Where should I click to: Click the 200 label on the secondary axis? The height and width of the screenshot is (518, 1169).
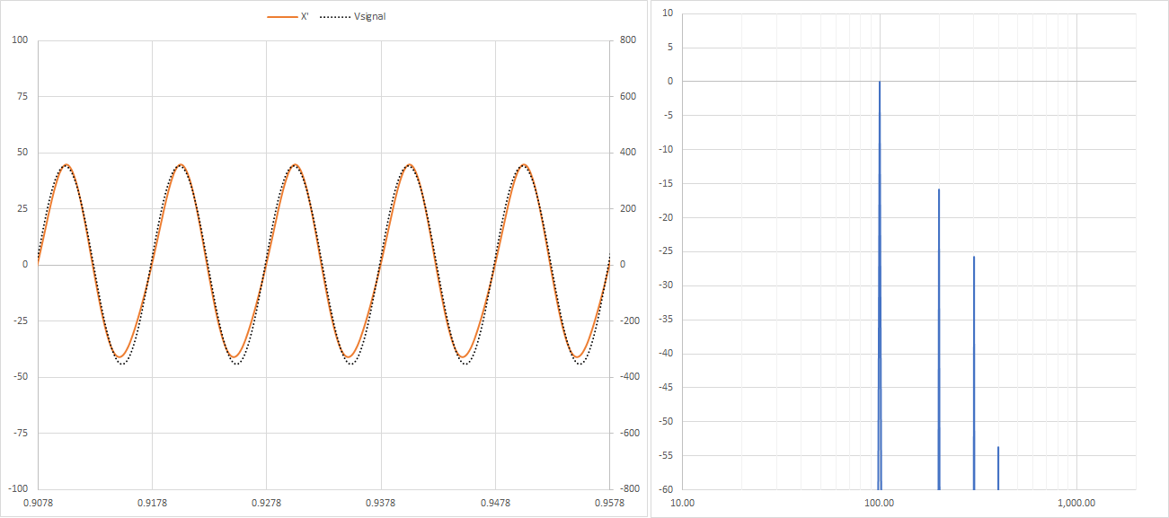point(627,208)
